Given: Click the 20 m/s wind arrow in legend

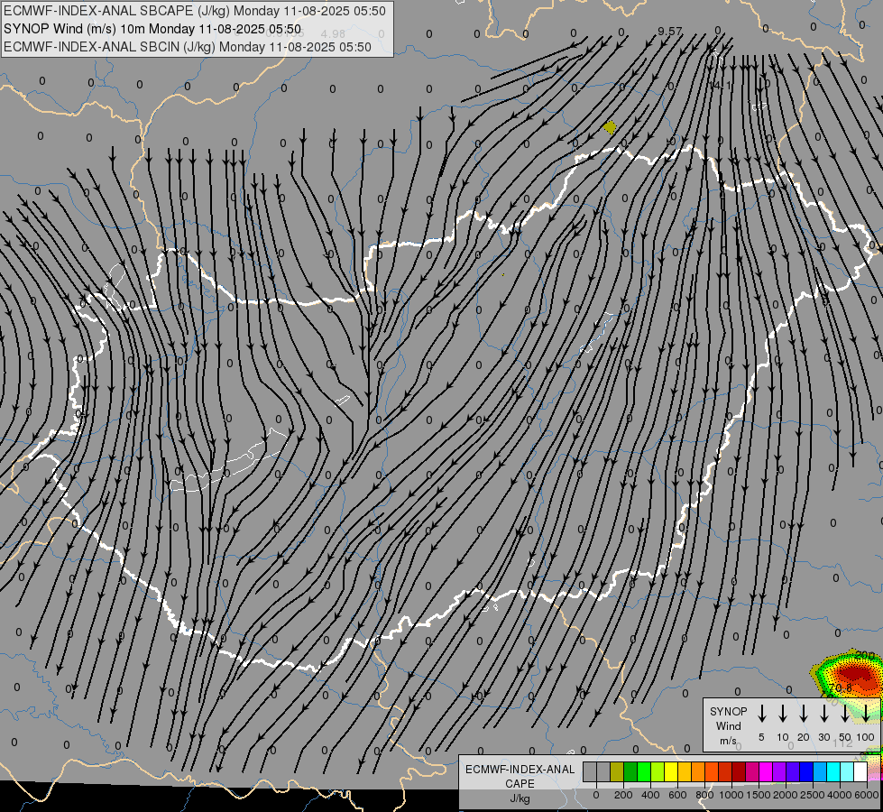Looking at the screenshot, I should point(804,714).
